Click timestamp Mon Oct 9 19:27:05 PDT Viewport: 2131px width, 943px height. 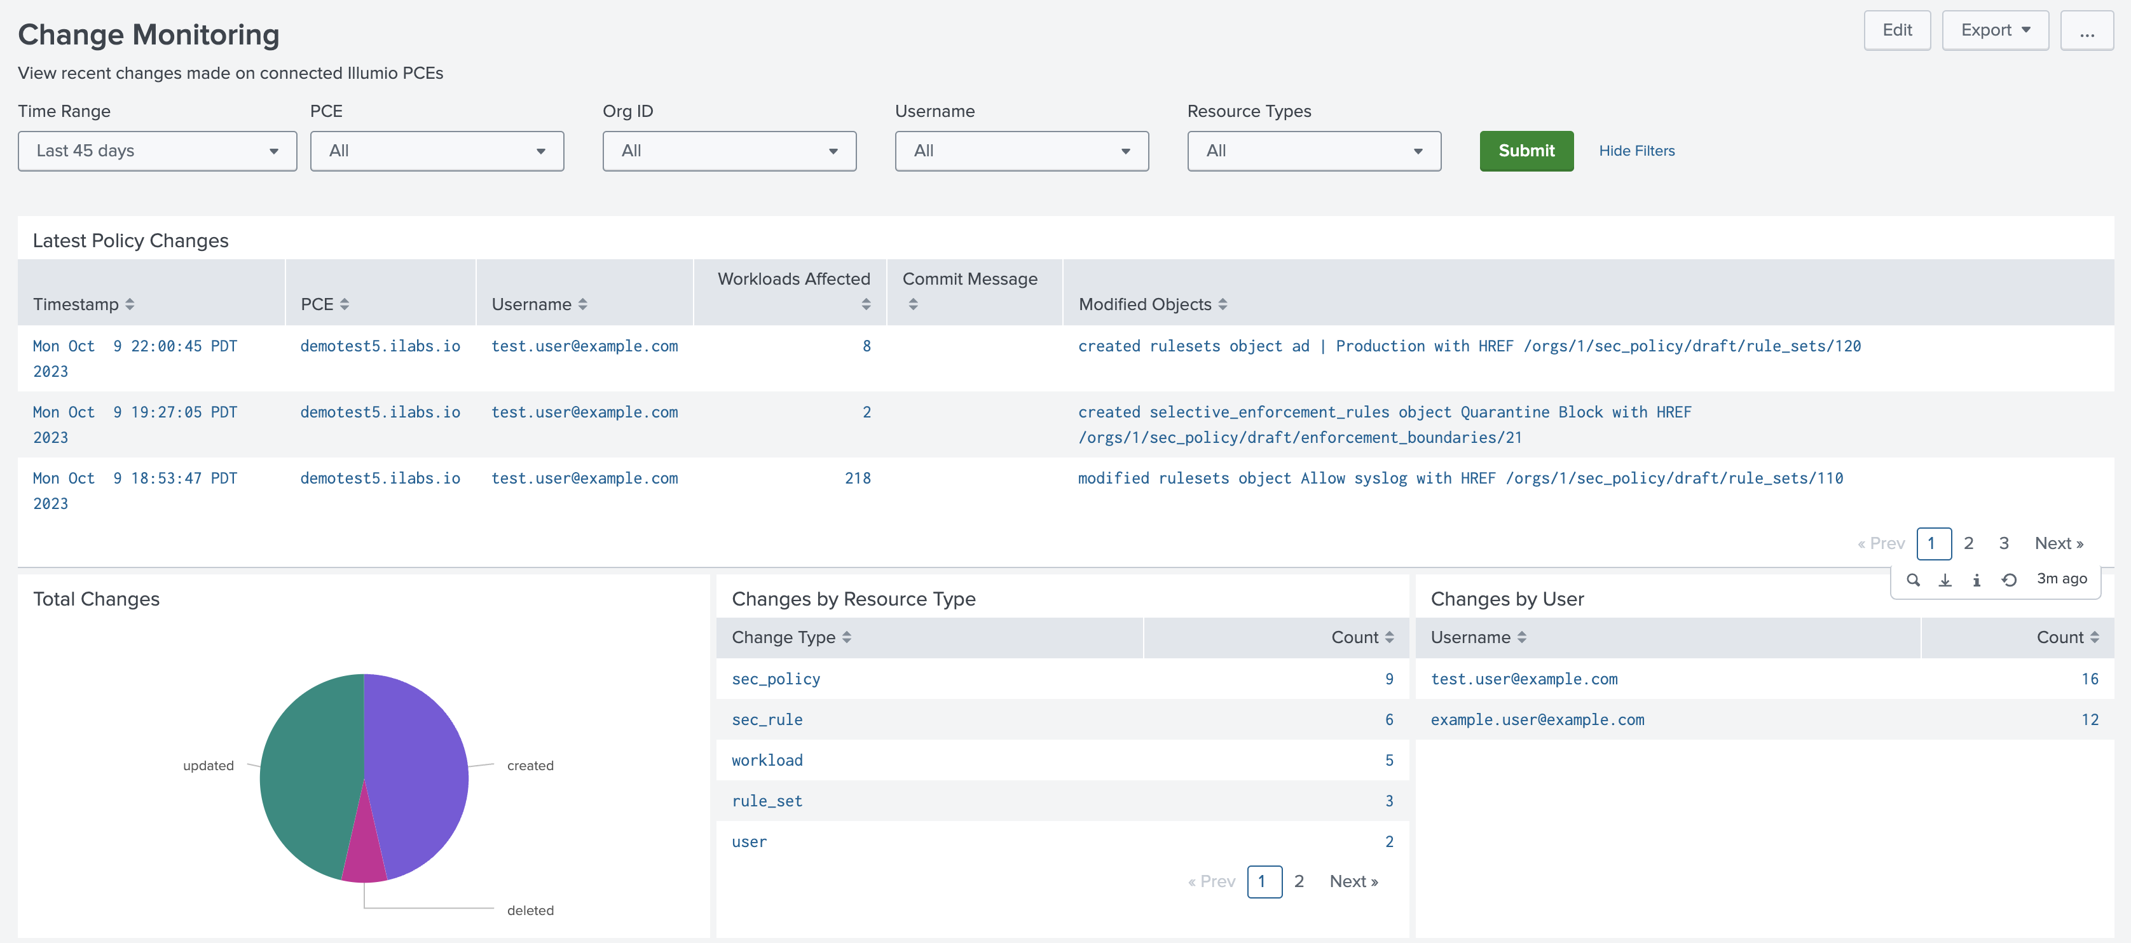[135, 424]
